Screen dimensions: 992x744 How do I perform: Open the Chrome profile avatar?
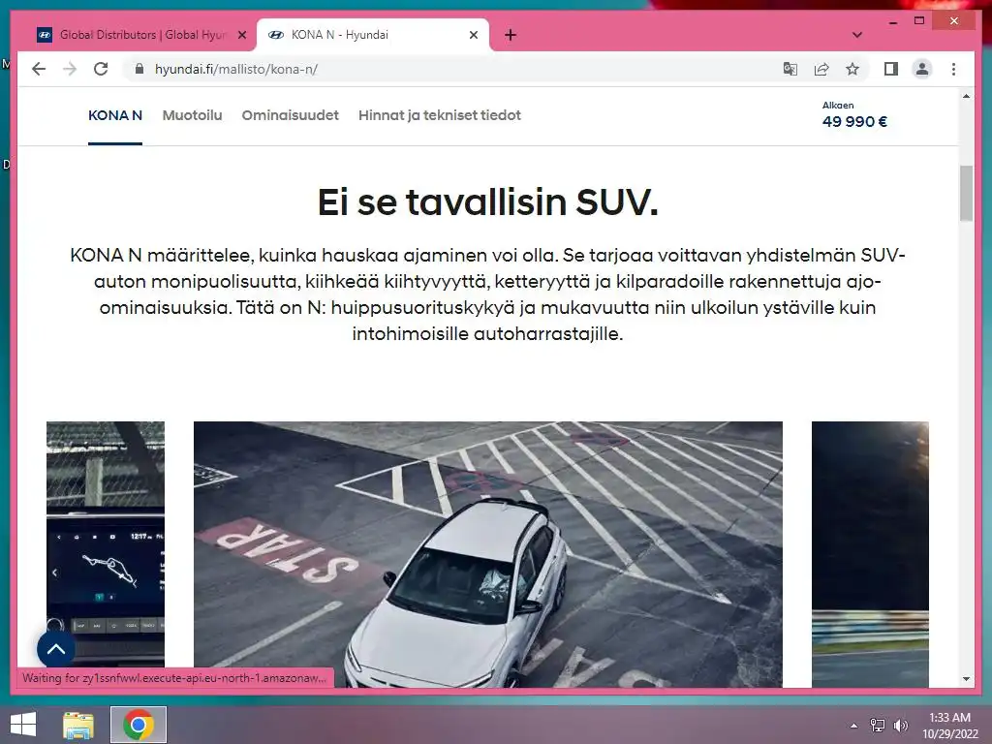point(922,69)
